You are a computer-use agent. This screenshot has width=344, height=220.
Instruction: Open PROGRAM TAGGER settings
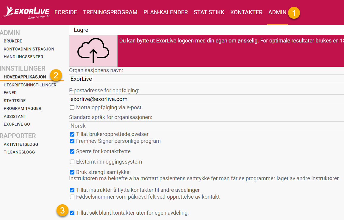click(22, 109)
